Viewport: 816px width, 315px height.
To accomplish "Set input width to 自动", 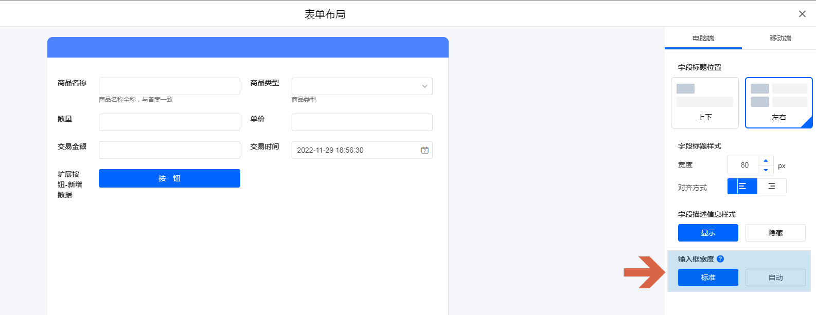I will [x=775, y=277].
